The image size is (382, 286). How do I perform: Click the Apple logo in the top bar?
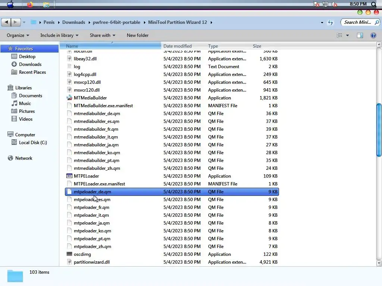10,4
